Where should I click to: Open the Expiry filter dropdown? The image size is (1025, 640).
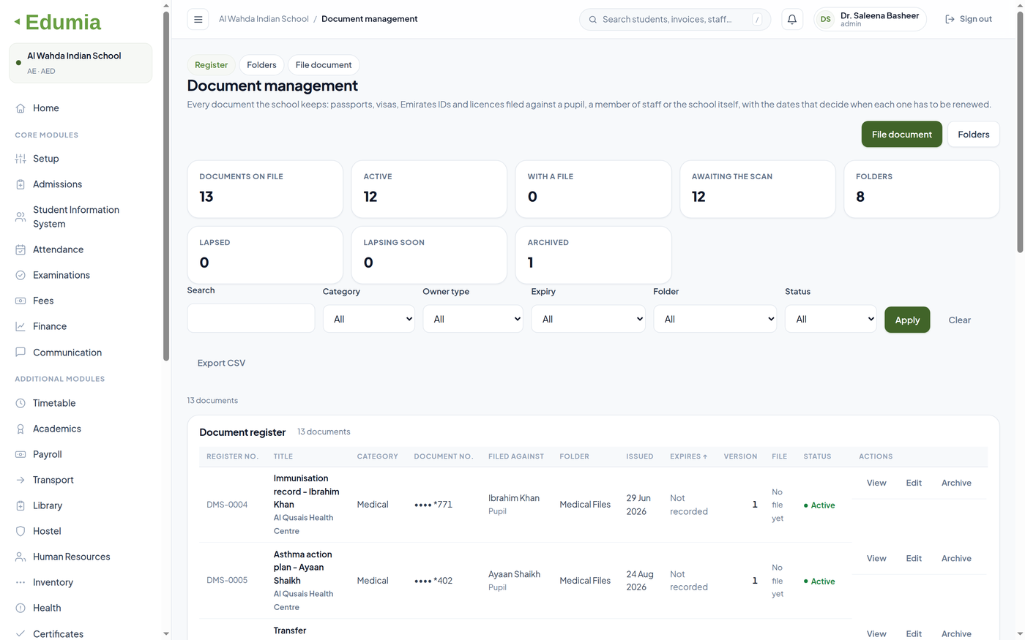[x=589, y=319]
